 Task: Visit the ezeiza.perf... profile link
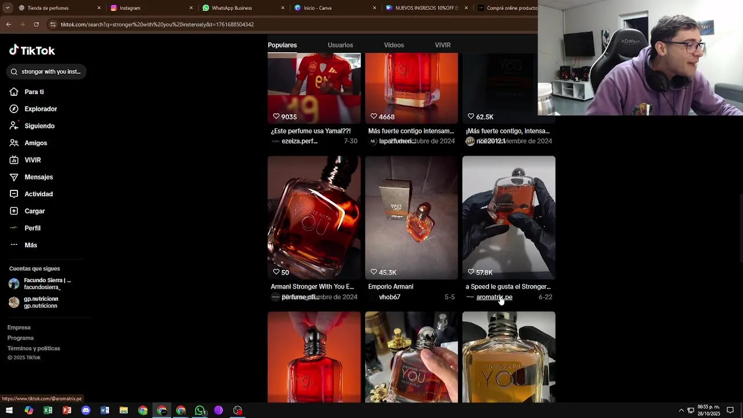pos(300,141)
